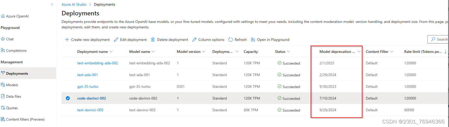Screen dimensions: 449x127
Task: Expand Deployment name column sort dropdown
Action: click(111, 52)
